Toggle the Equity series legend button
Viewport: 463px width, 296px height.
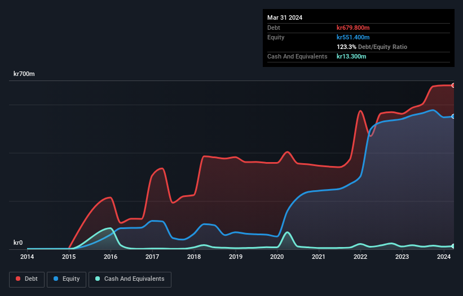tap(67, 280)
